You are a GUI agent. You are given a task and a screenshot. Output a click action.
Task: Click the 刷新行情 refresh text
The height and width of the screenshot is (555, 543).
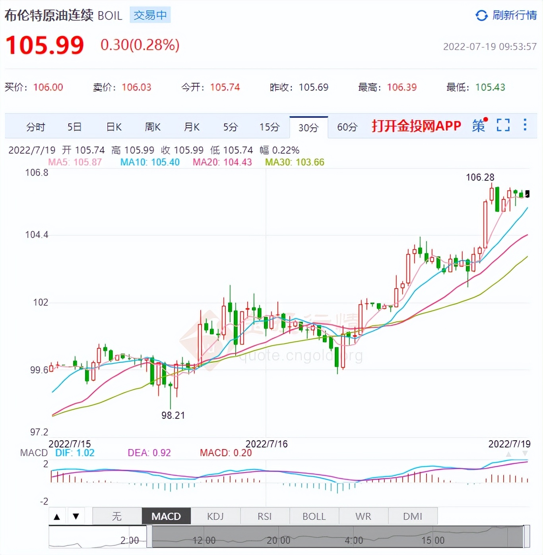click(x=514, y=15)
